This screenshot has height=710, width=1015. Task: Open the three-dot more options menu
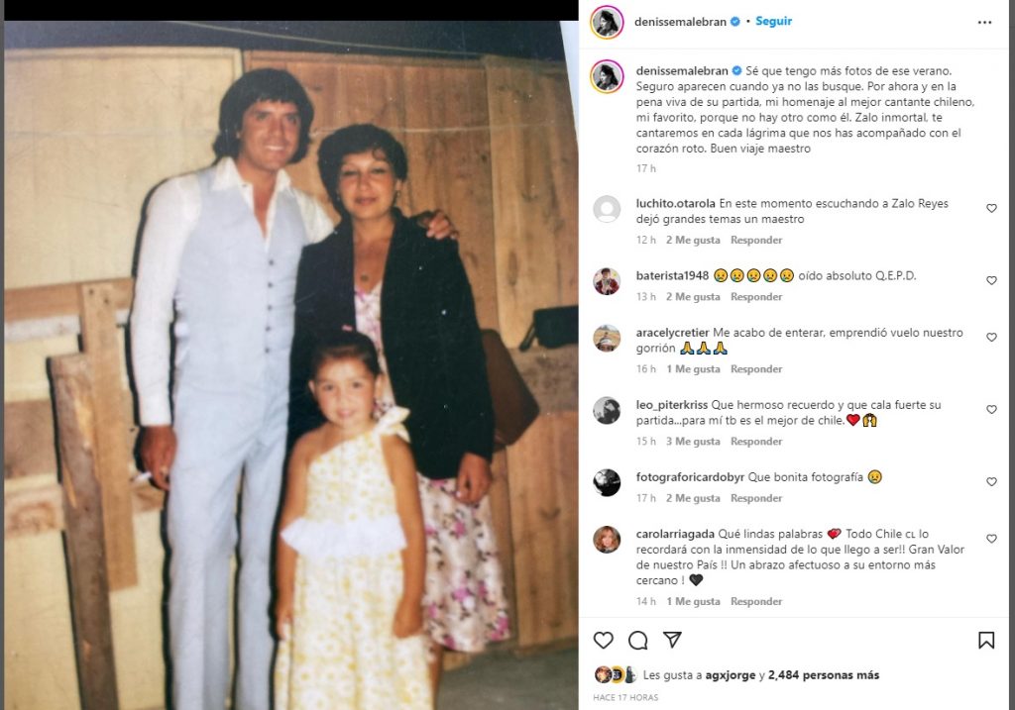click(984, 23)
